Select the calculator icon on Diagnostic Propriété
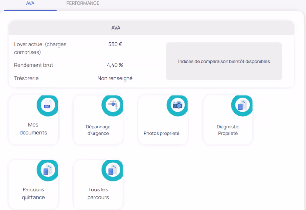306x210 pixels. [x=242, y=105]
